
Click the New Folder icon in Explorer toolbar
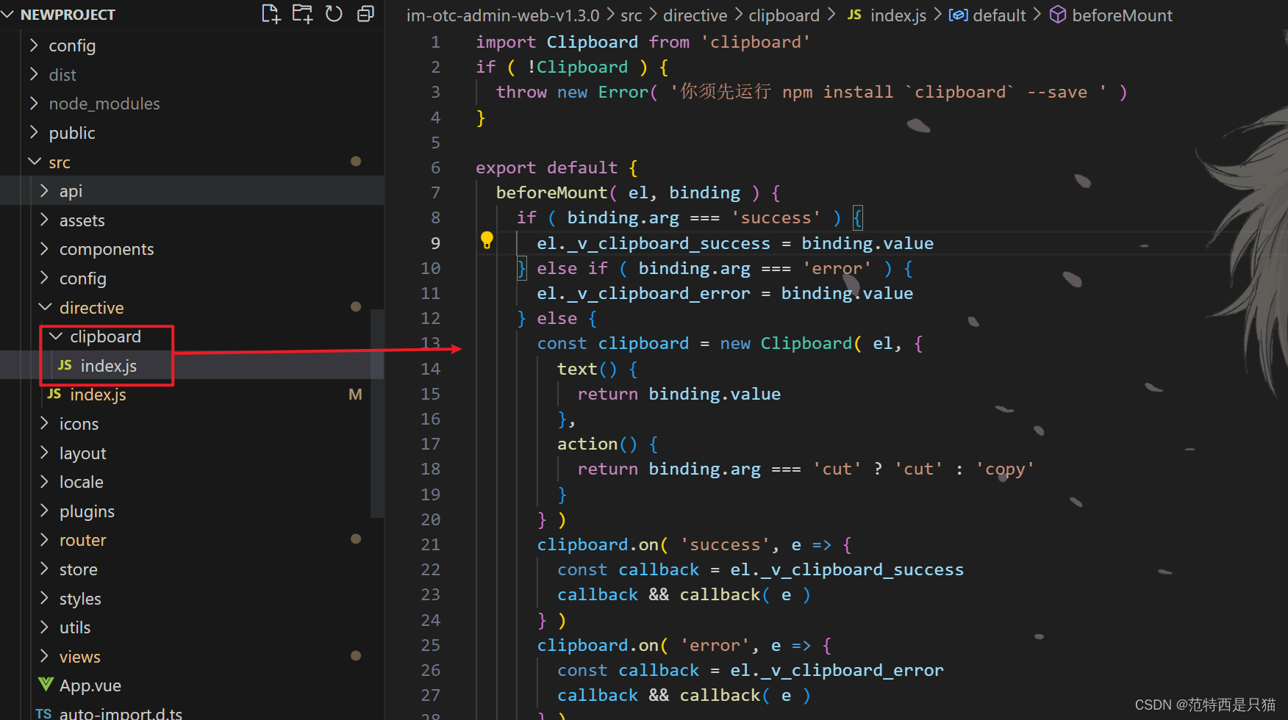pyautogui.click(x=302, y=14)
